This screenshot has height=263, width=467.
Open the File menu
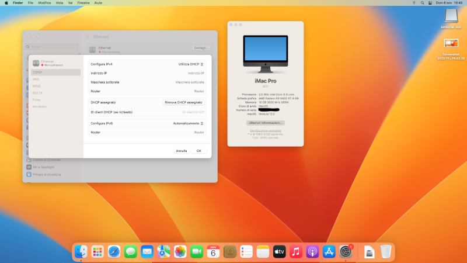click(x=30, y=3)
